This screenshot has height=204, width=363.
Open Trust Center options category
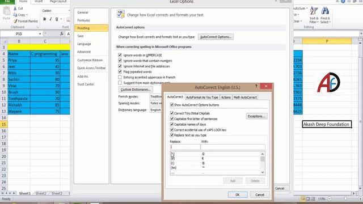[x=91, y=84]
